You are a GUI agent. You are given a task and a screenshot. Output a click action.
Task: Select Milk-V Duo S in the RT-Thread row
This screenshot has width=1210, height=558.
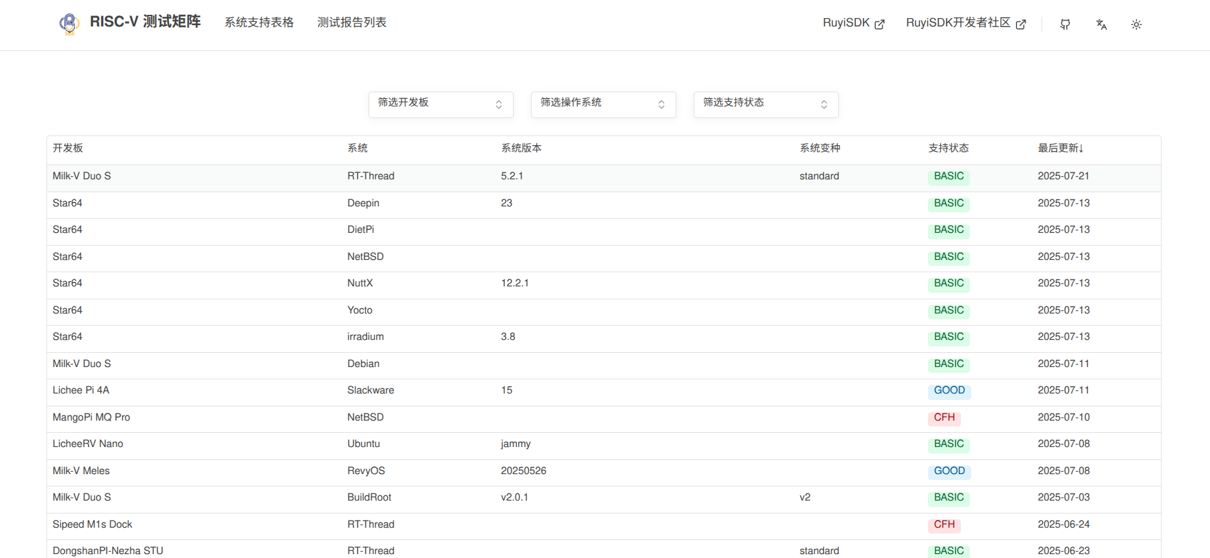coord(81,176)
